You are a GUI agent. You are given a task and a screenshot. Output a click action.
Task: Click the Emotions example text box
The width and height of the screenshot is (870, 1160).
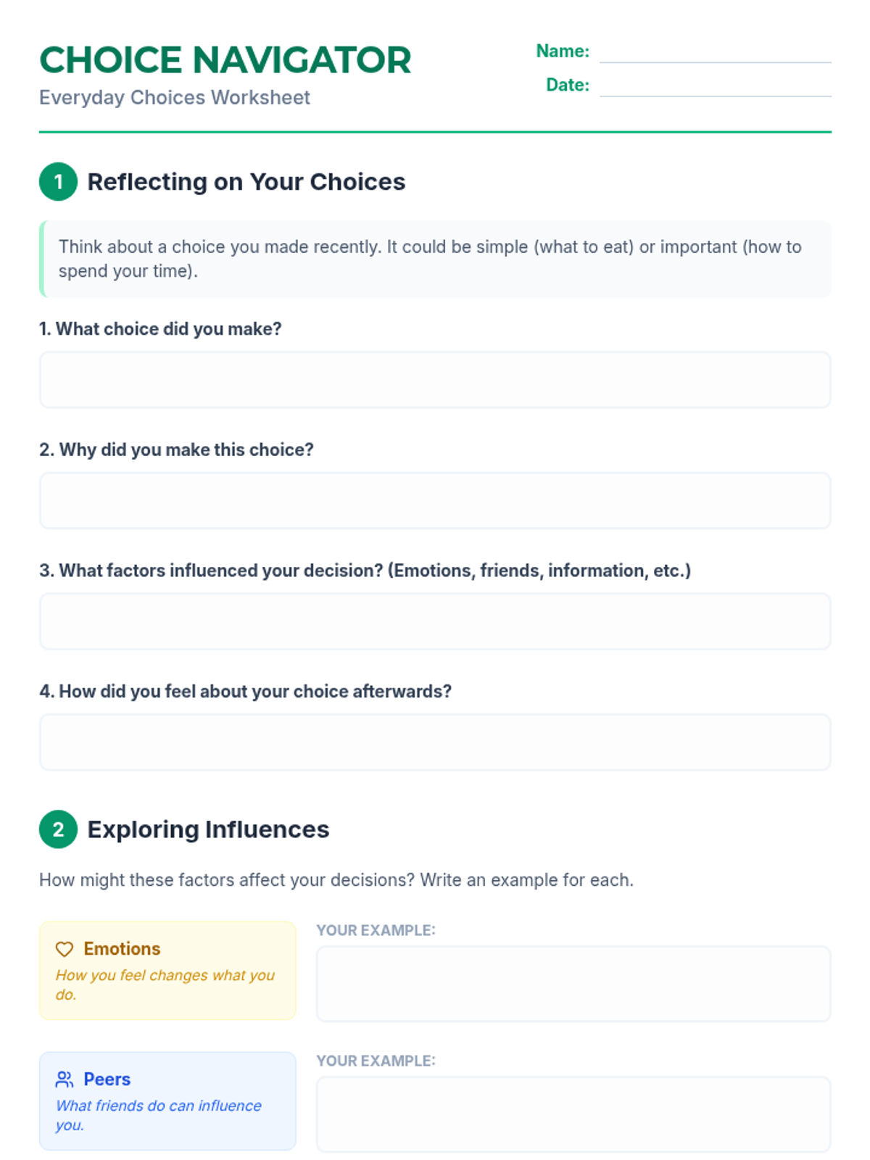coord(573,983)
